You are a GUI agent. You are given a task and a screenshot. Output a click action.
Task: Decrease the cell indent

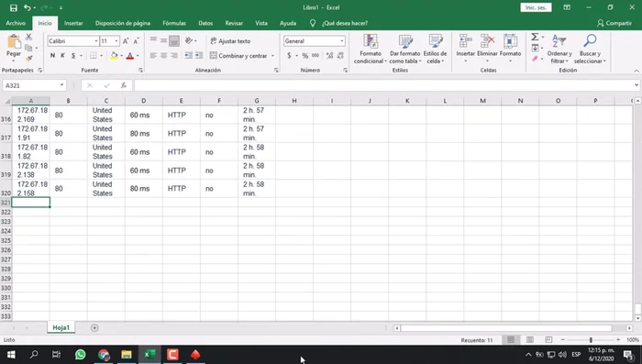(x=188, y=56)
